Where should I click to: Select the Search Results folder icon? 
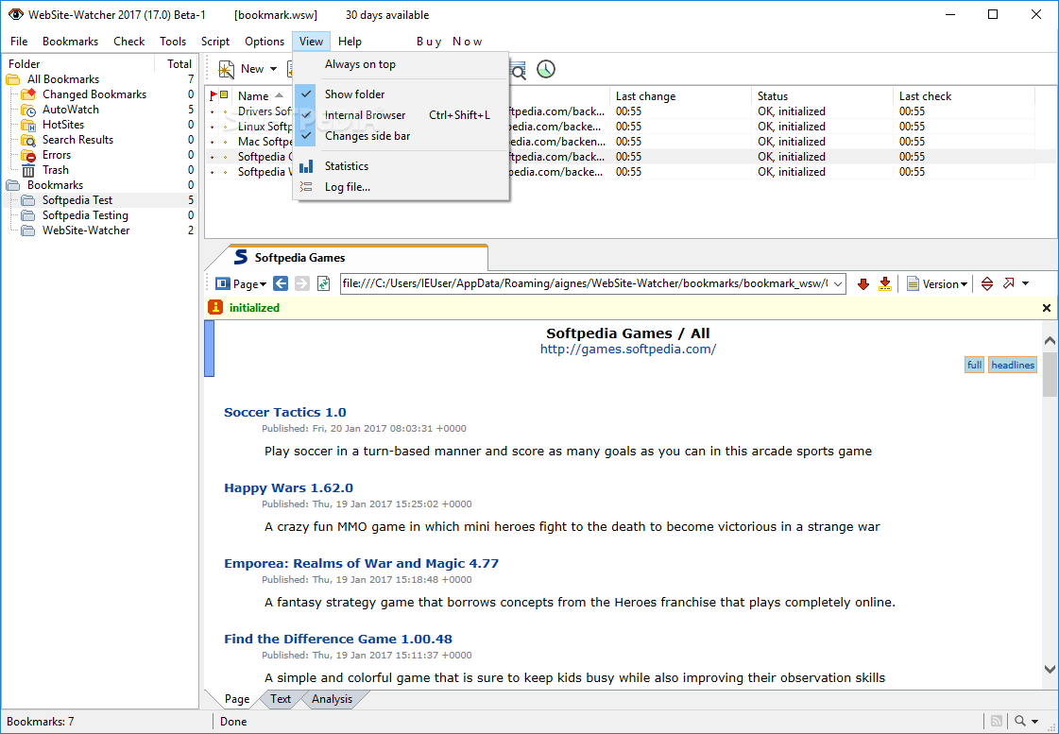27,140
